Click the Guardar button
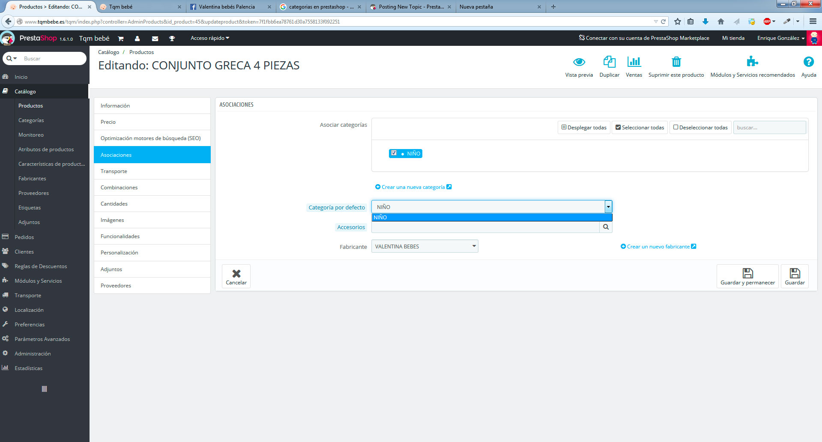Screen dimensions: 822x442 (795, 276)
